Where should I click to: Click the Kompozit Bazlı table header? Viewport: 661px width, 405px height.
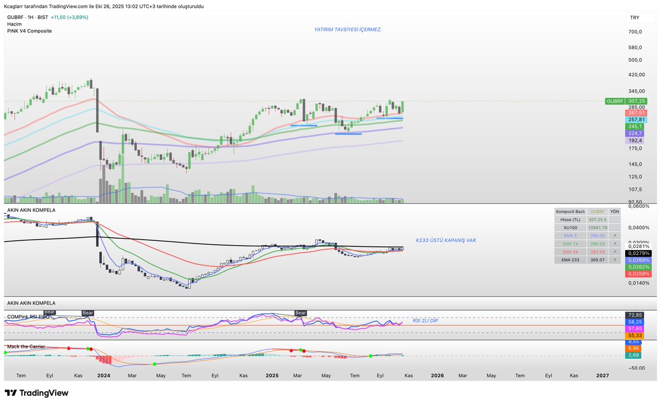[570, 211]
